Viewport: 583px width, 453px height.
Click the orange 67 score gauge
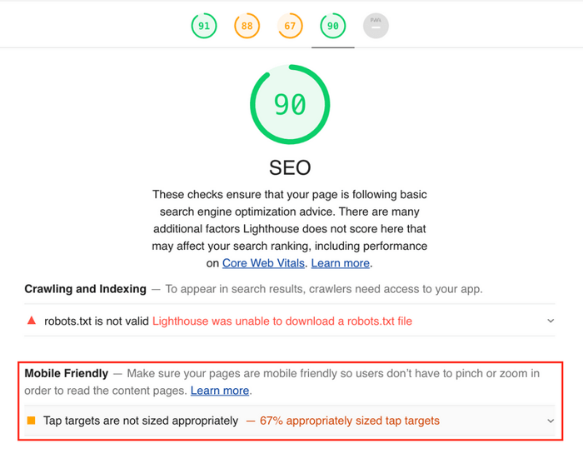tap(290, 26)
